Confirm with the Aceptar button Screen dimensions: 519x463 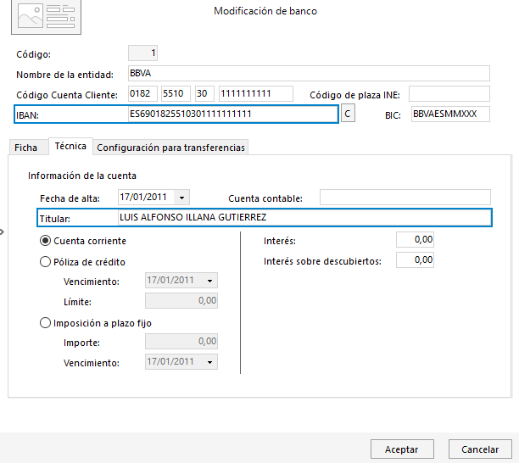(x=402, y=449)
